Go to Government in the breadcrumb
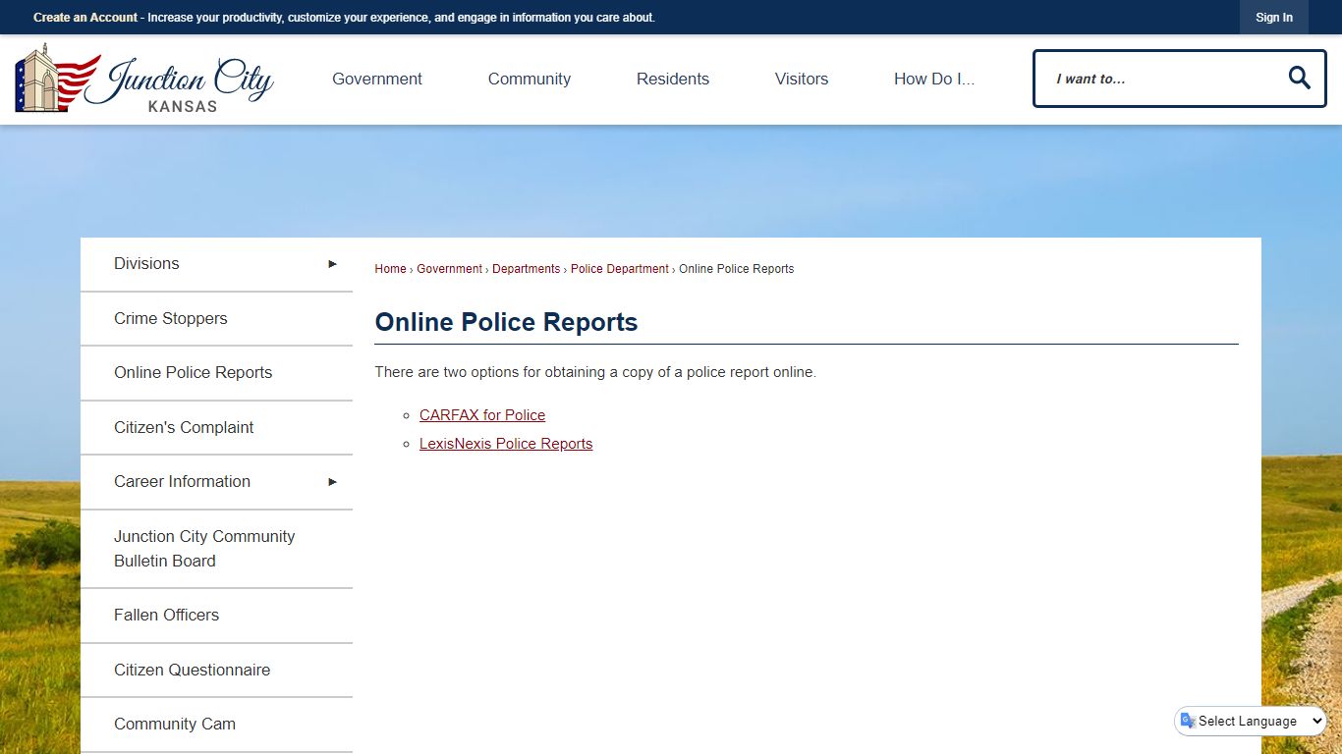Image resolution: width=1342 pixels, height=754 pixels. coord(449,269)
